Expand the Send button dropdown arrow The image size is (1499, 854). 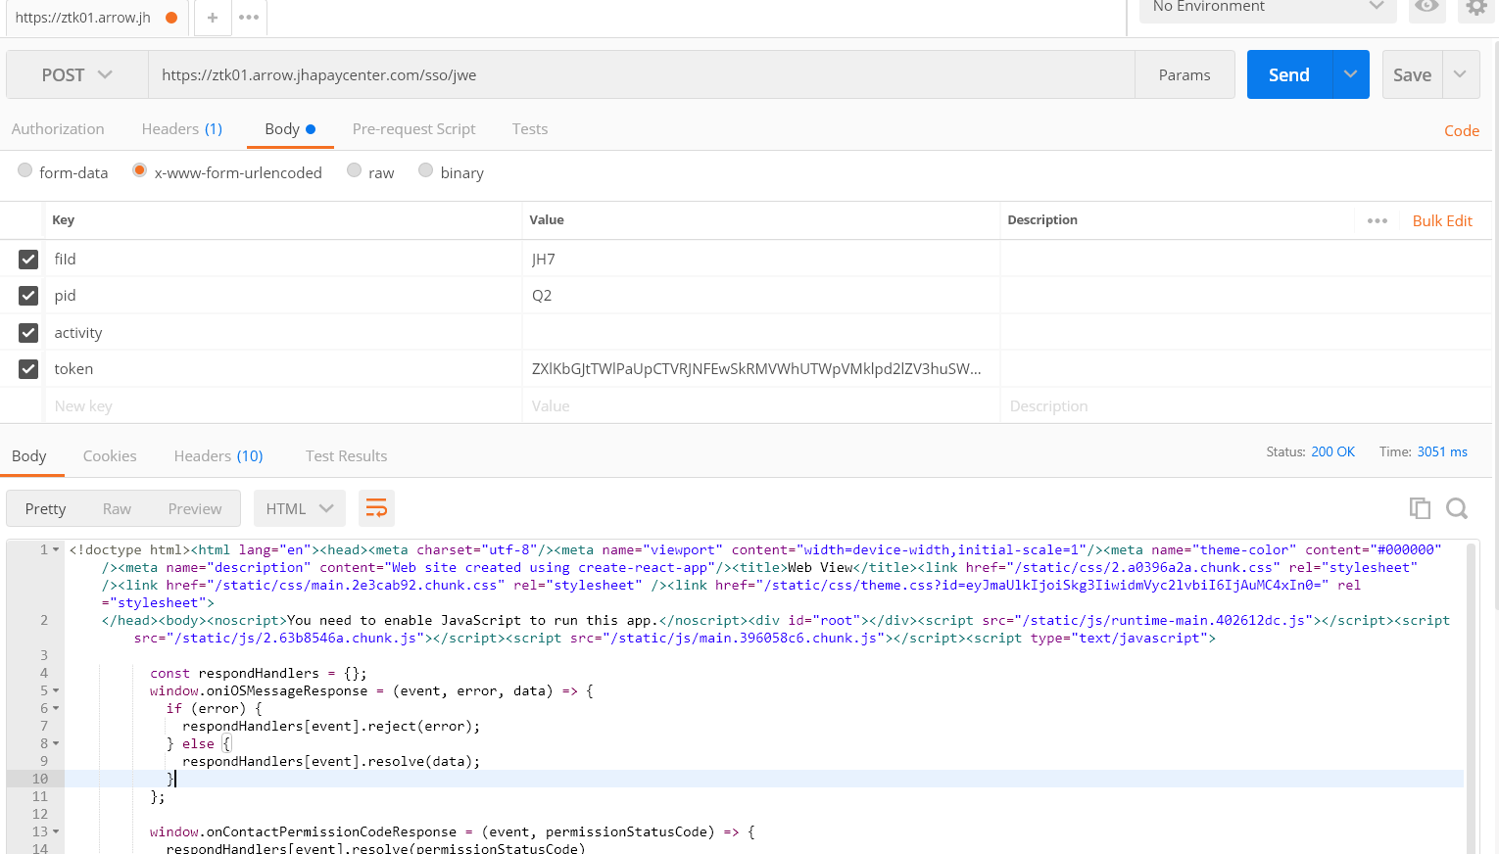(x=1350, y=75)
